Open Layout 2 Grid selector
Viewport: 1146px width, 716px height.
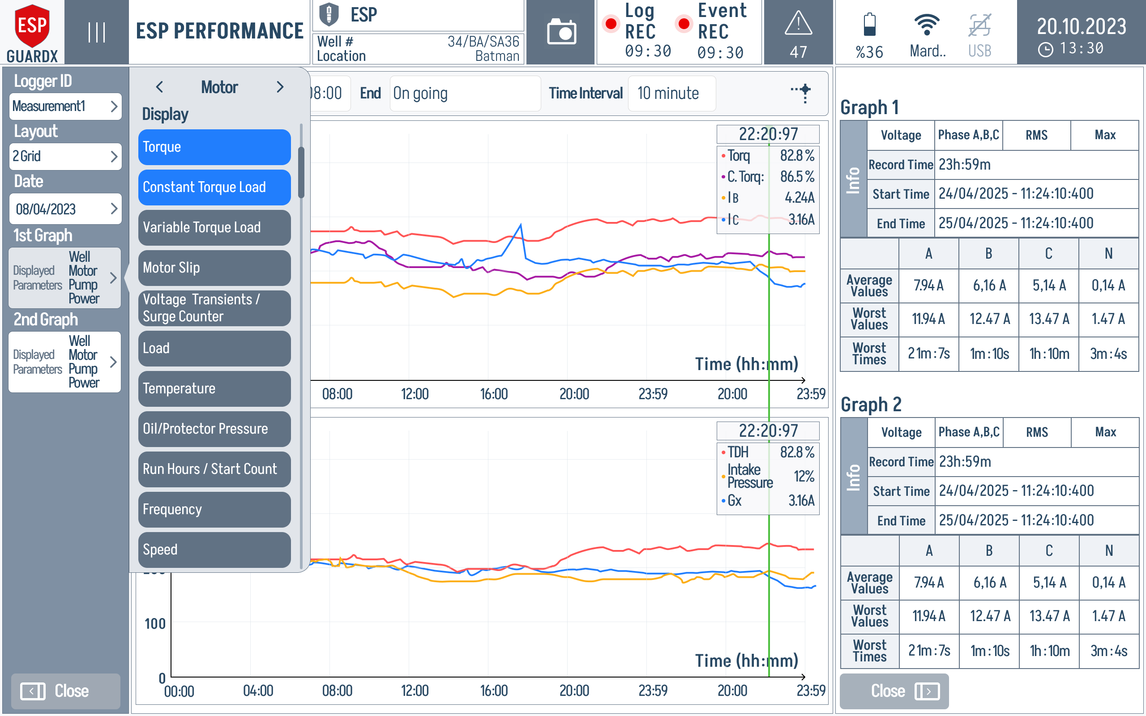pyautogui.click(x=65, y=156)
